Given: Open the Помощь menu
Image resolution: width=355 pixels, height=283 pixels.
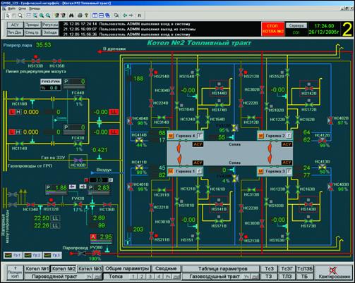Looking at the screenshot, I should click(35, 8).
